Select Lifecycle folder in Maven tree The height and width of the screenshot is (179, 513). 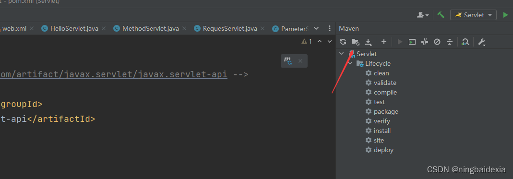coord(373,63)
